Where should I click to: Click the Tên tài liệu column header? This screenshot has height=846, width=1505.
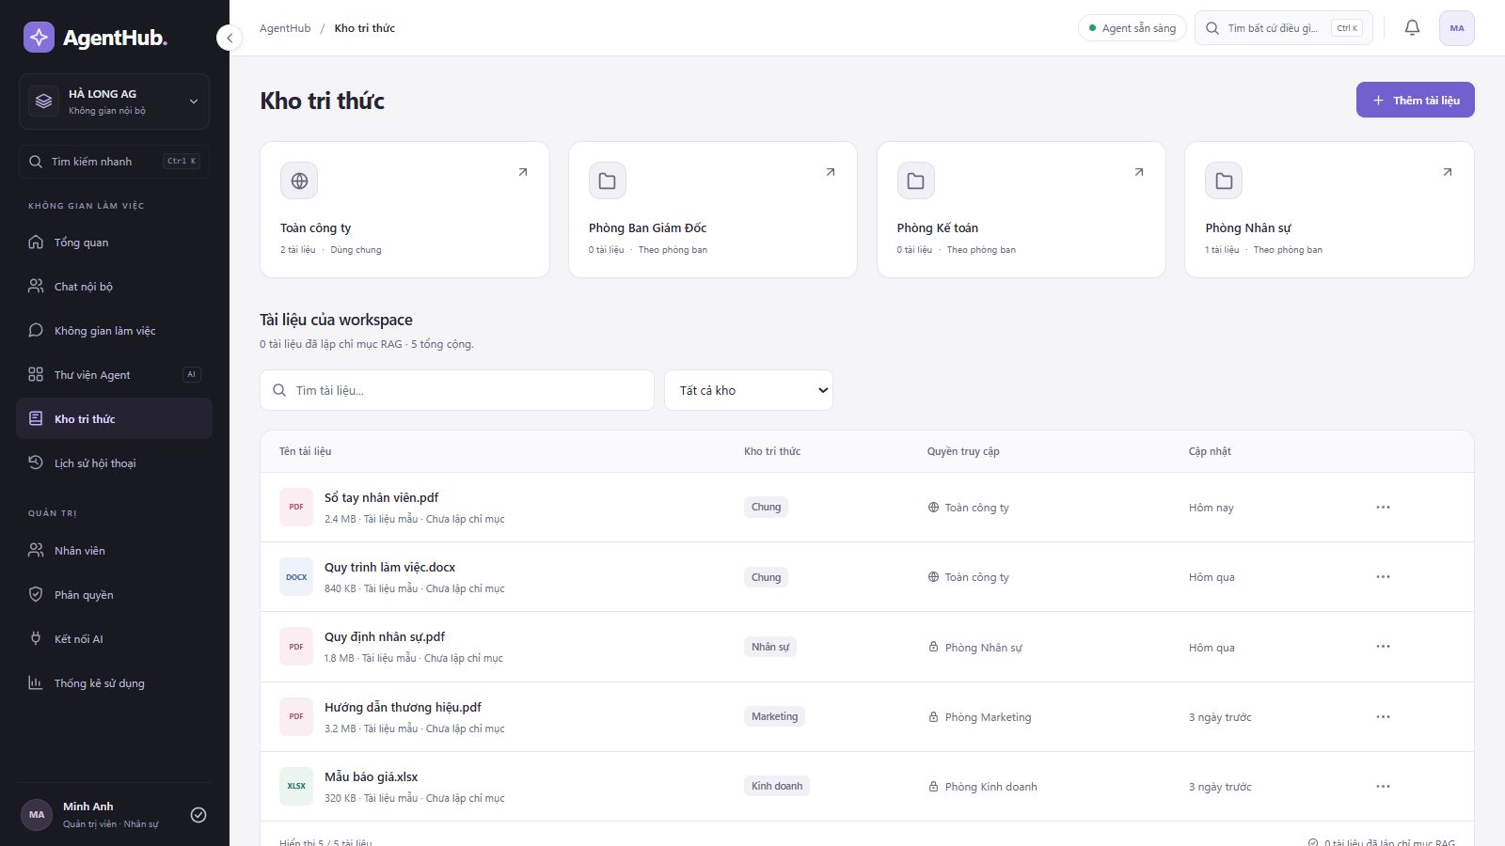(306, 451)
